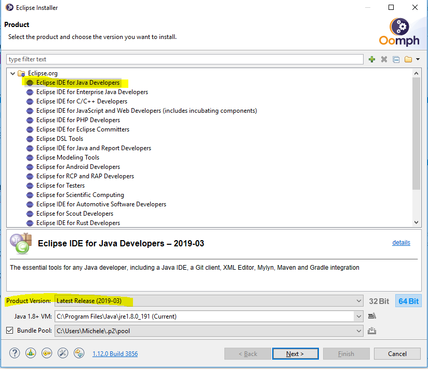The height and width of the screenshot is (369, 428).
Task: Click icon beside Eclipse DSL Tools
Action: coord(30,139)
